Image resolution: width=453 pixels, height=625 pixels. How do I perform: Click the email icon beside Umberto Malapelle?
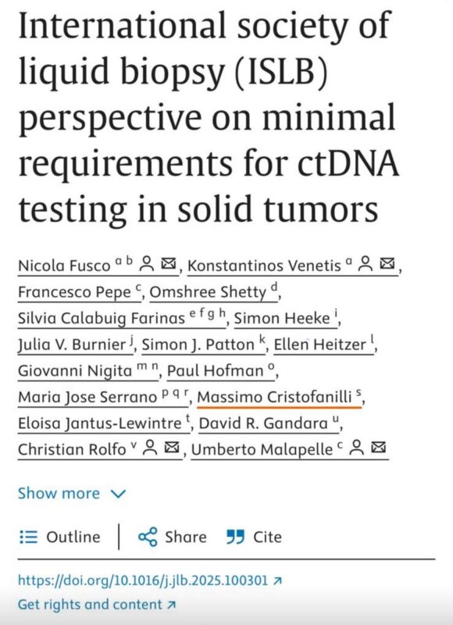(x=378, y=448)
